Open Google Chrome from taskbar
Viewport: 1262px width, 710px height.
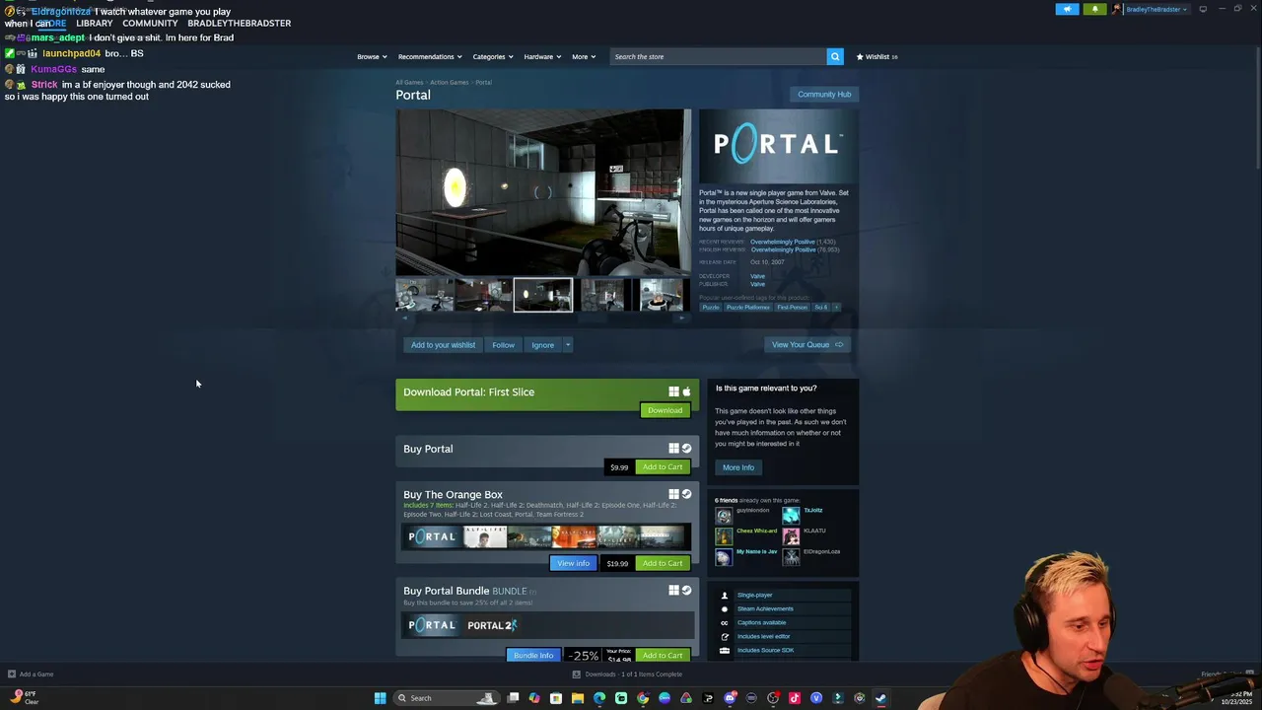pos(643,698)
